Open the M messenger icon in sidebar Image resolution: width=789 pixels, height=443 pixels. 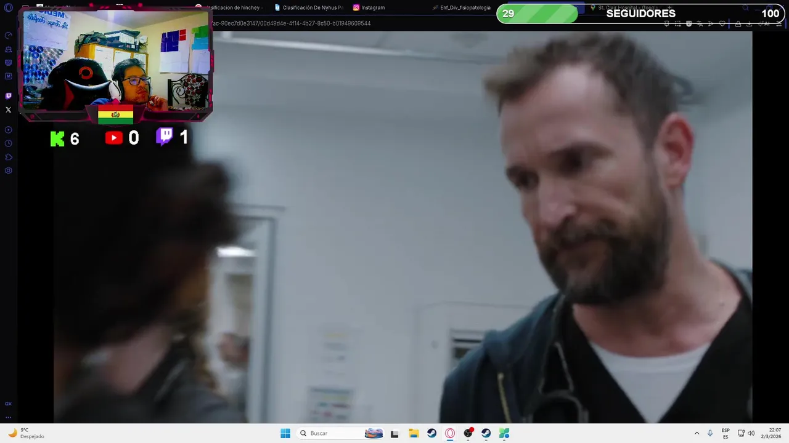pos(8,76)
